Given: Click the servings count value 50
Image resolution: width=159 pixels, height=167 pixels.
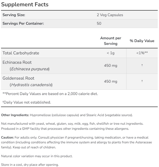Looking at the screenshot, I should (x=99, y=23).
